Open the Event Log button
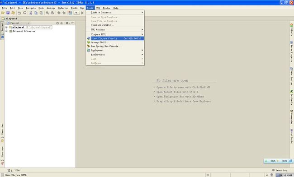 280,170
